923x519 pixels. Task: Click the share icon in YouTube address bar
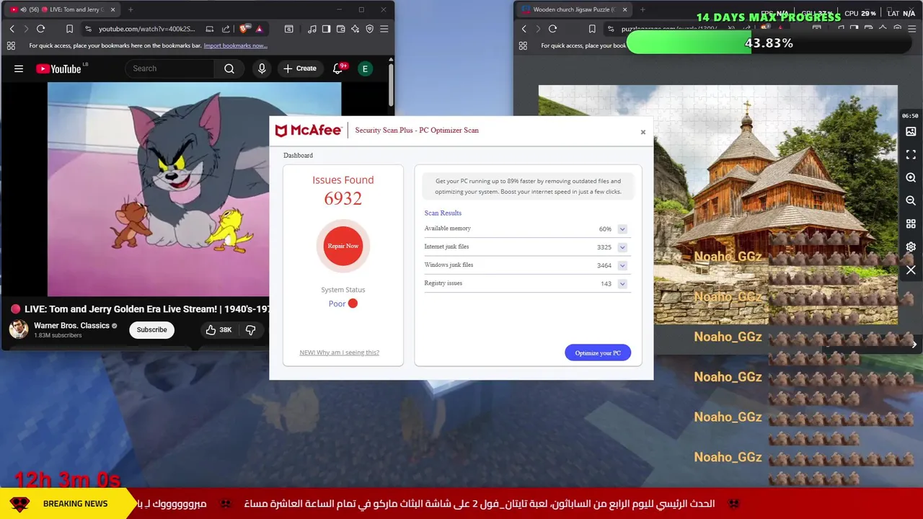226,29
